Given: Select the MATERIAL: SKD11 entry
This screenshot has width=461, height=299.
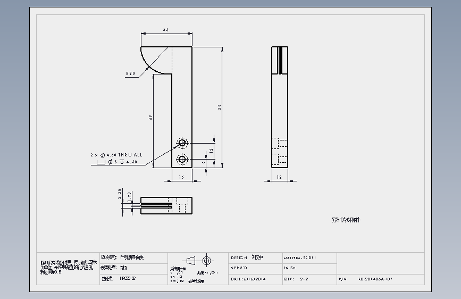Looking at the screenshot, I should pyautogui.click(x=300, y=258).
